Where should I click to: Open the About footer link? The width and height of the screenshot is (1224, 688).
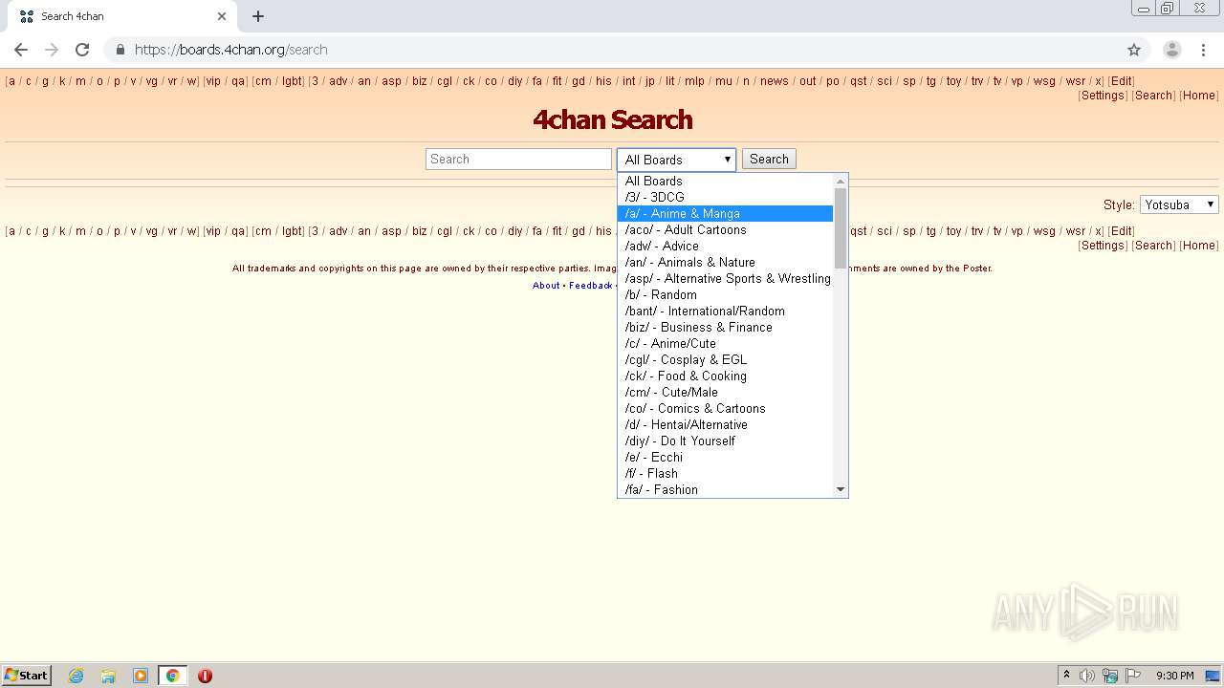click(546, 286)
